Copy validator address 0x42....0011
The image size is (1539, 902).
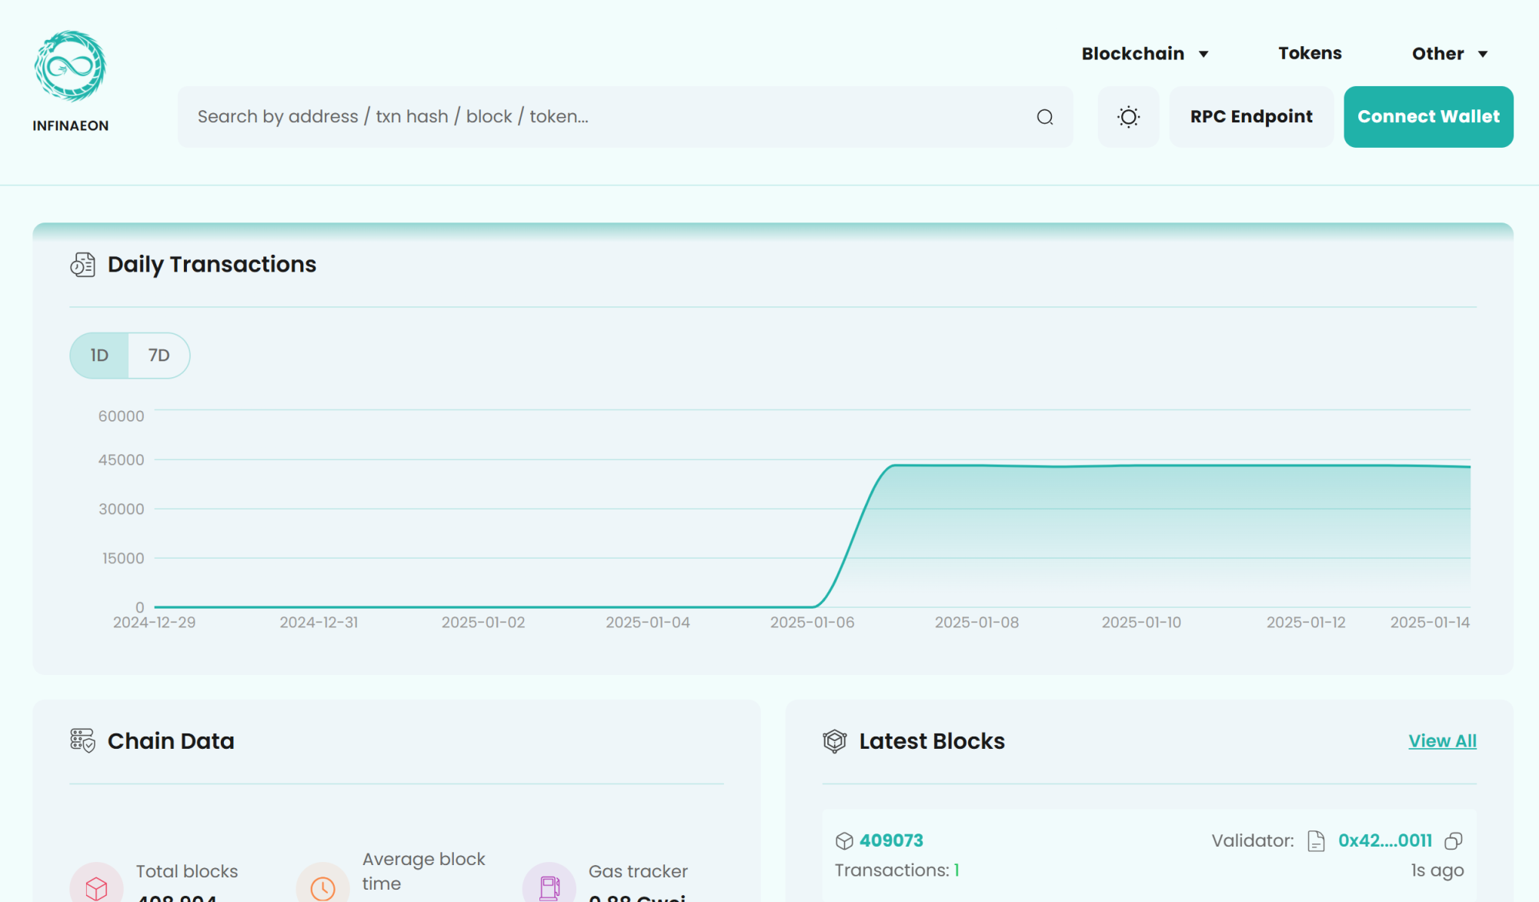pos(1453,840)
